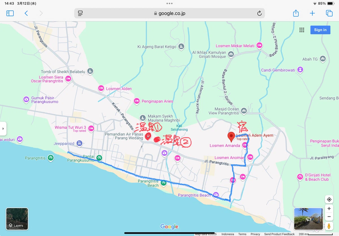Tap the google.co.jp address bar
The width and height of the screenshot is (339, 236).
pos(169,13)
